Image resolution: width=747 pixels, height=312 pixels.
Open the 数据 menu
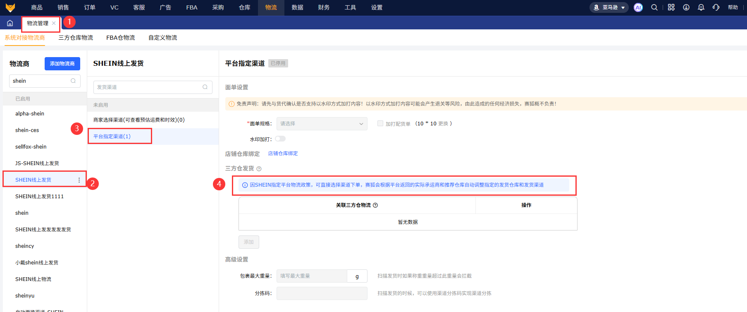click(x=298, y=7)
